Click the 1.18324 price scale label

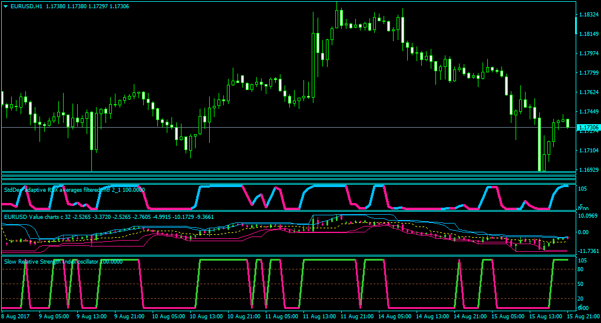pos(589,15)
